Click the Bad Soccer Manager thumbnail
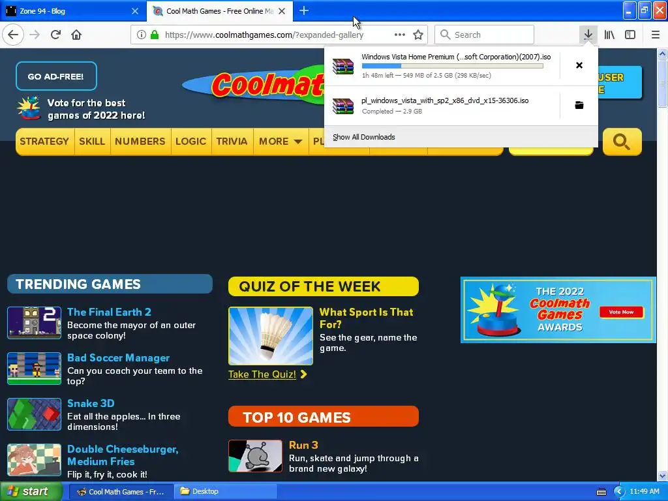Viewport: 668px width, 501px height. pyautogui.click(x=34, y=369)
